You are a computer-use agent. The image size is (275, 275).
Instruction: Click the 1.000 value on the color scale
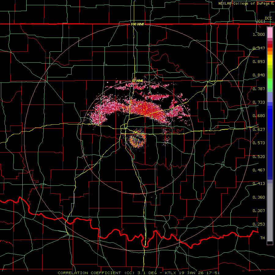(259, 34)
